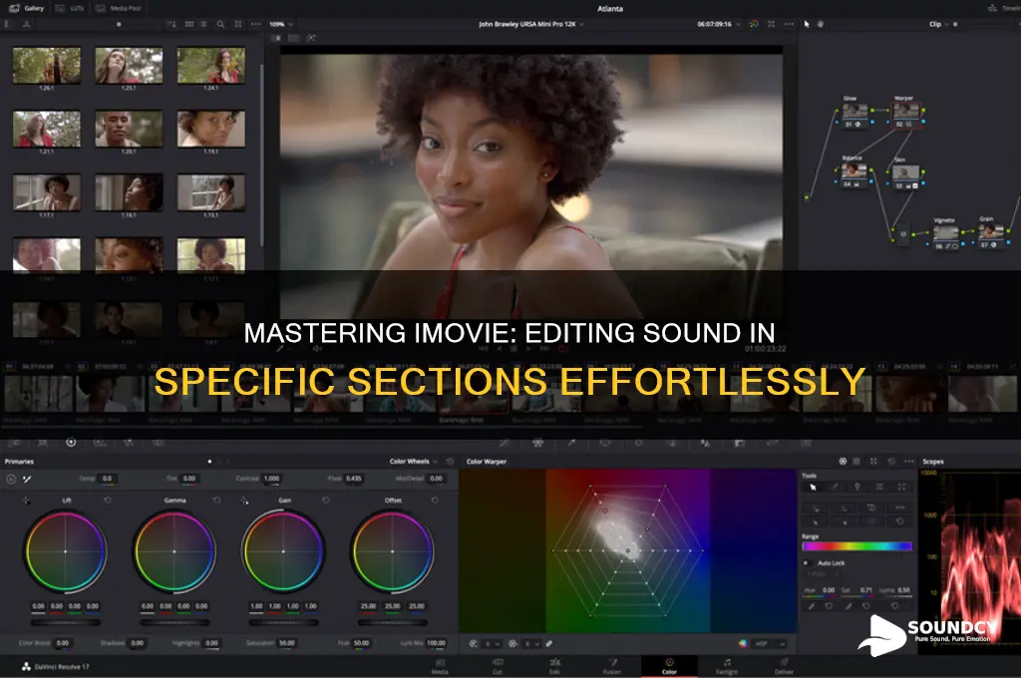Switch to the Fusion page

pyautogui.click(x=612, y=666)
